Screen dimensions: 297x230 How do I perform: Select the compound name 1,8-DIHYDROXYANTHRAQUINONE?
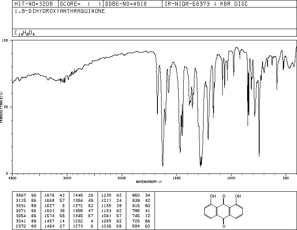60,11
